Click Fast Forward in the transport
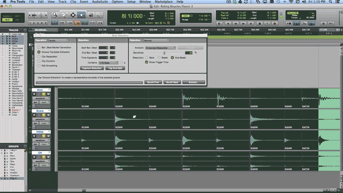 (x=243, y=24)
